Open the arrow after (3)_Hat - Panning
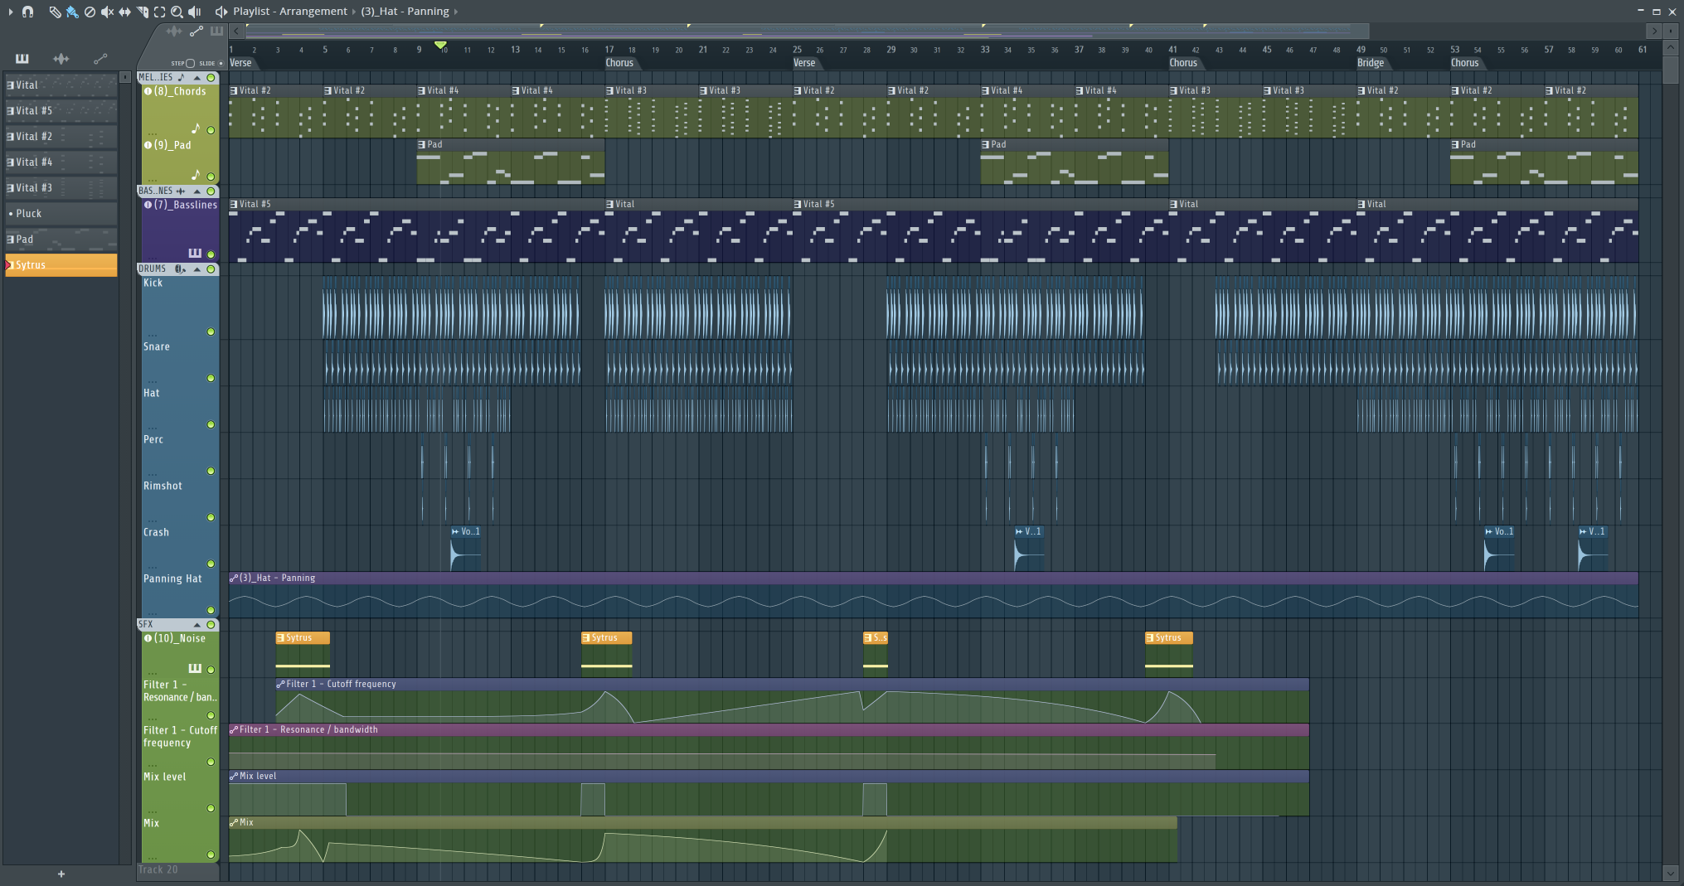The width and height of the screenshot is (1684, 886). pos(456,12)
